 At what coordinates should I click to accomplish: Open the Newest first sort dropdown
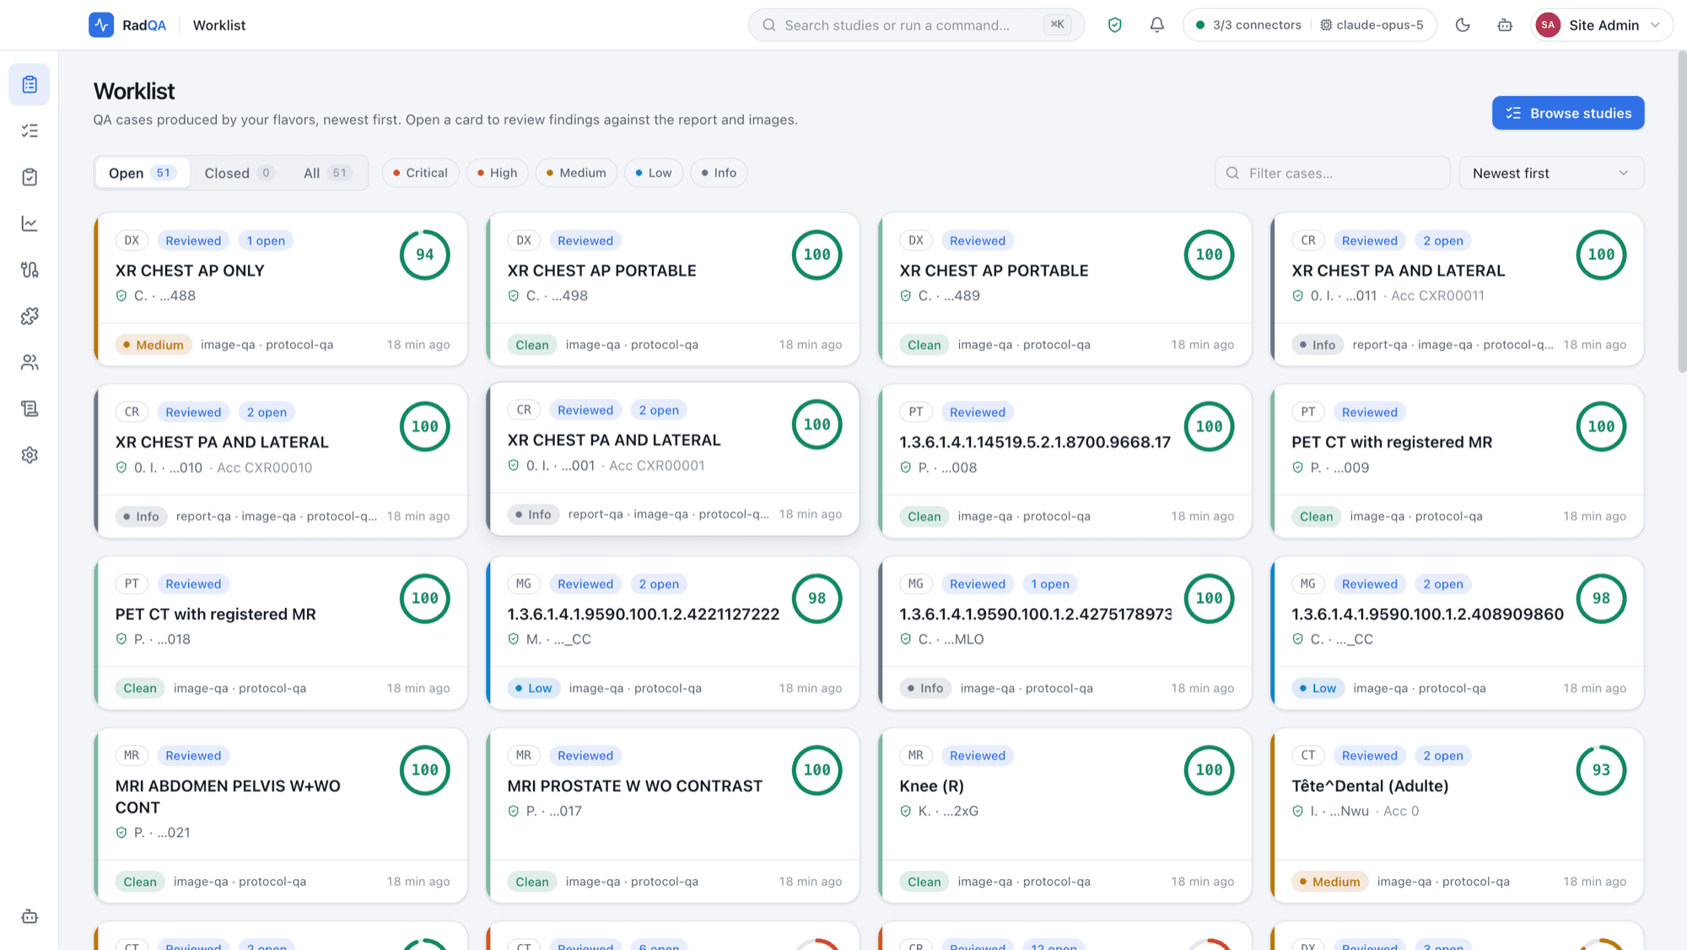[1551, 173]
